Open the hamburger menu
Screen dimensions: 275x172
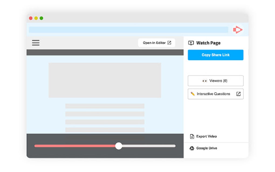tap(36, 43)
